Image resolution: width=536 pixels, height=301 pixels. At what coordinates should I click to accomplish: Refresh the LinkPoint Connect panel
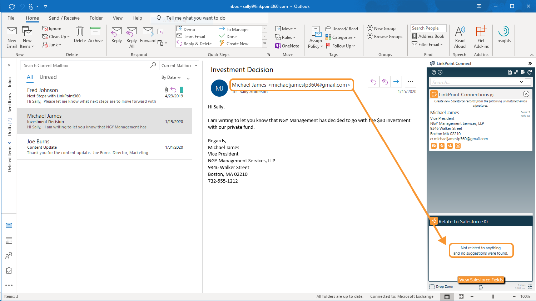click(x=530, y=72)
